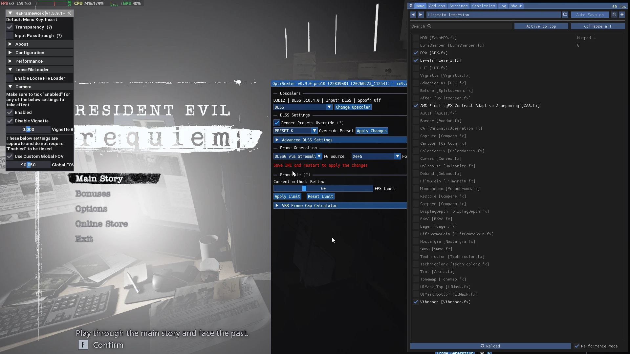
Task: Open the ReShade About tab
Action: [516, 6]
